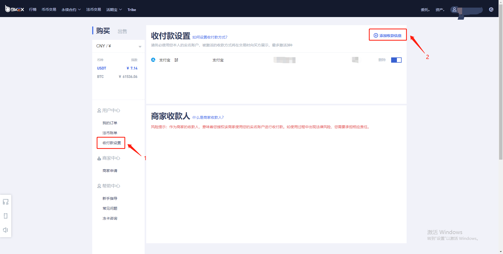
Task: Open 新手指导 in help center
Action: click(110, 198)
